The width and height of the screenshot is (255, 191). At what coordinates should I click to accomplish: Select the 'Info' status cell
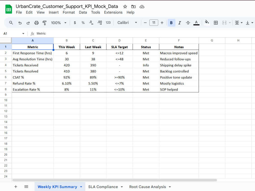[x=146, y=65]
